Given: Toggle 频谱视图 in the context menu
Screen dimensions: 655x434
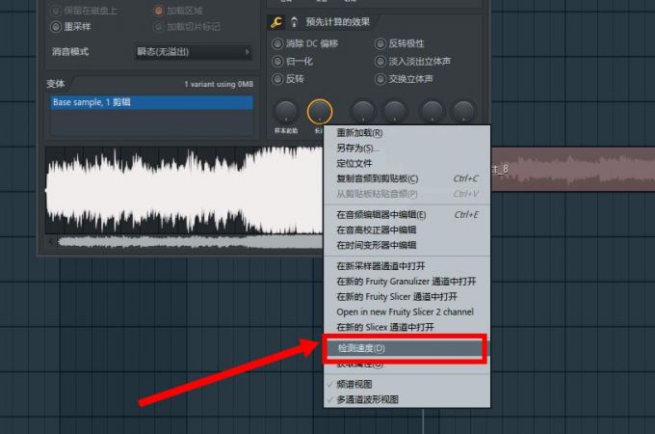Looking at the screenshot, I should point(406,384).
